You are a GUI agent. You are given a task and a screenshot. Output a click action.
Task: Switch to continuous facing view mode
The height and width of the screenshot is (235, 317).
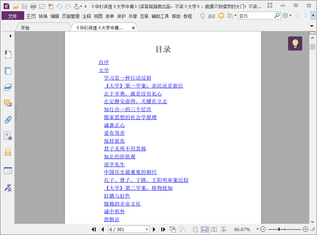point(223,229)
